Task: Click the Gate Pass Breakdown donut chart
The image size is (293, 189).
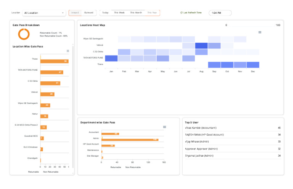Action: coord(24,34)
